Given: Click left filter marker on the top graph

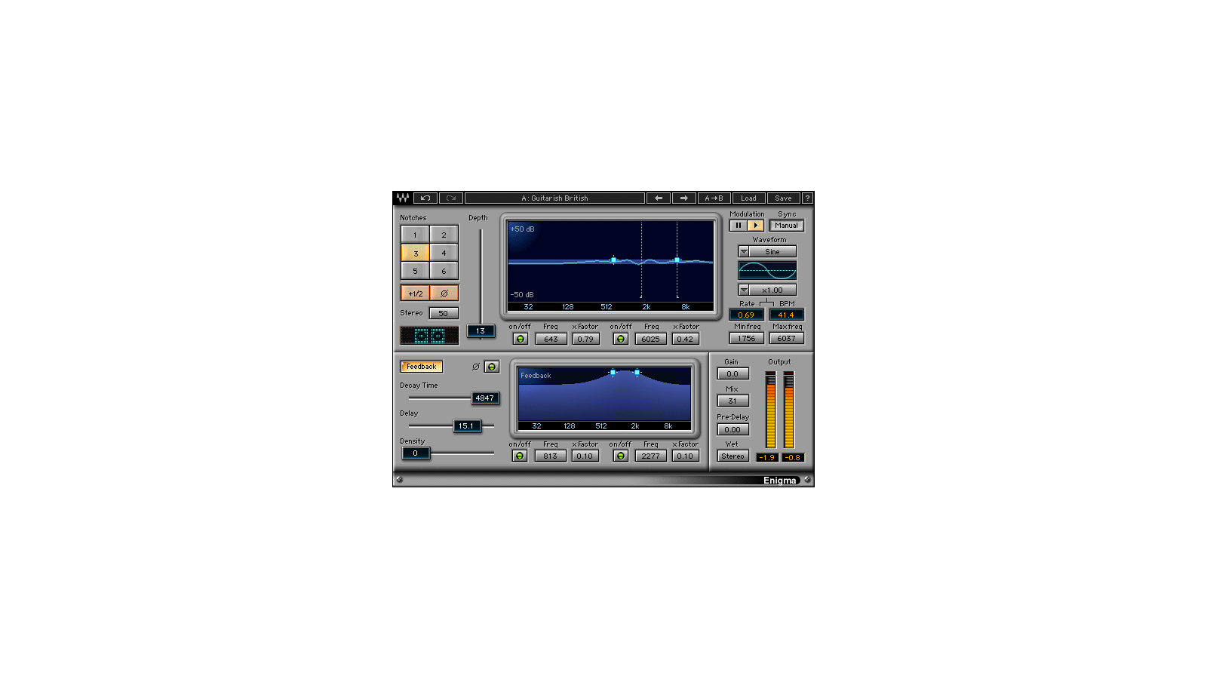Looking at the screenshot, I should pyautogui.click(x=613, y=260).
